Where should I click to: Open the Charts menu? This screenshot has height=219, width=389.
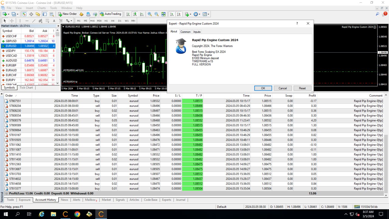coord(42,8)
